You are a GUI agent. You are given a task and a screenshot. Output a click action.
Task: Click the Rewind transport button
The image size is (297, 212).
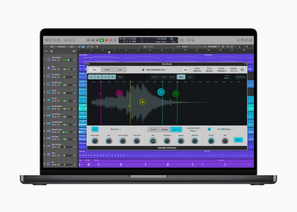coord(88,40)
